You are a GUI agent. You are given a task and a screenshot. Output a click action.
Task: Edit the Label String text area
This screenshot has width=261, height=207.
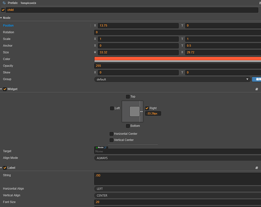tap(178, 179)
